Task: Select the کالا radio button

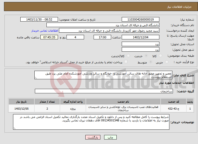Action: 161,56
